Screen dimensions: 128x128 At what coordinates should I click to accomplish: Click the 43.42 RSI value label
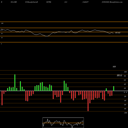118,33
